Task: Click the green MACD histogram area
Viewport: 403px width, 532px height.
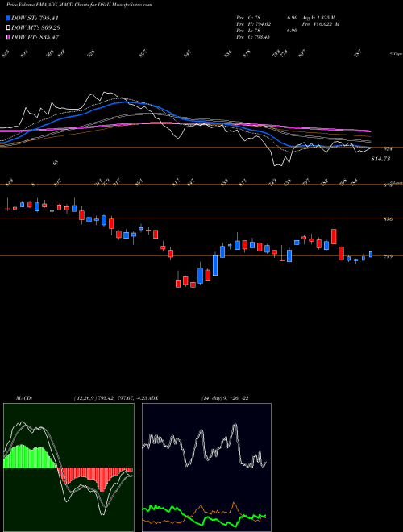Action: click(29, 457)
